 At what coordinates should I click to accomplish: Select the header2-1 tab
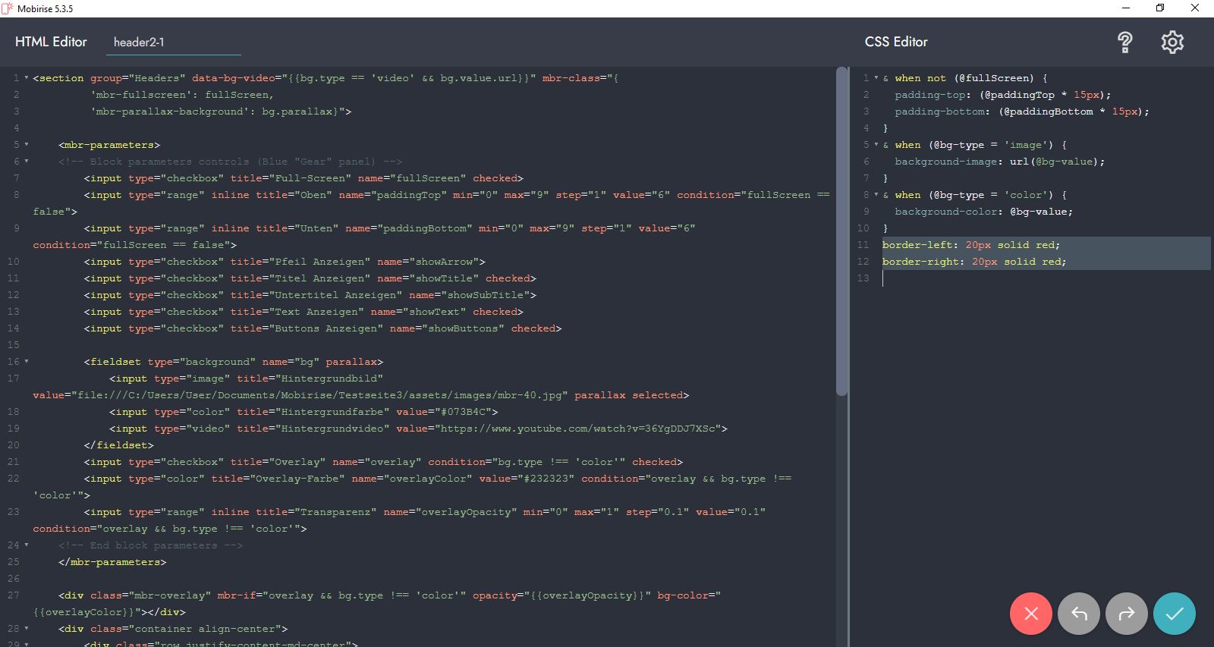139,42
